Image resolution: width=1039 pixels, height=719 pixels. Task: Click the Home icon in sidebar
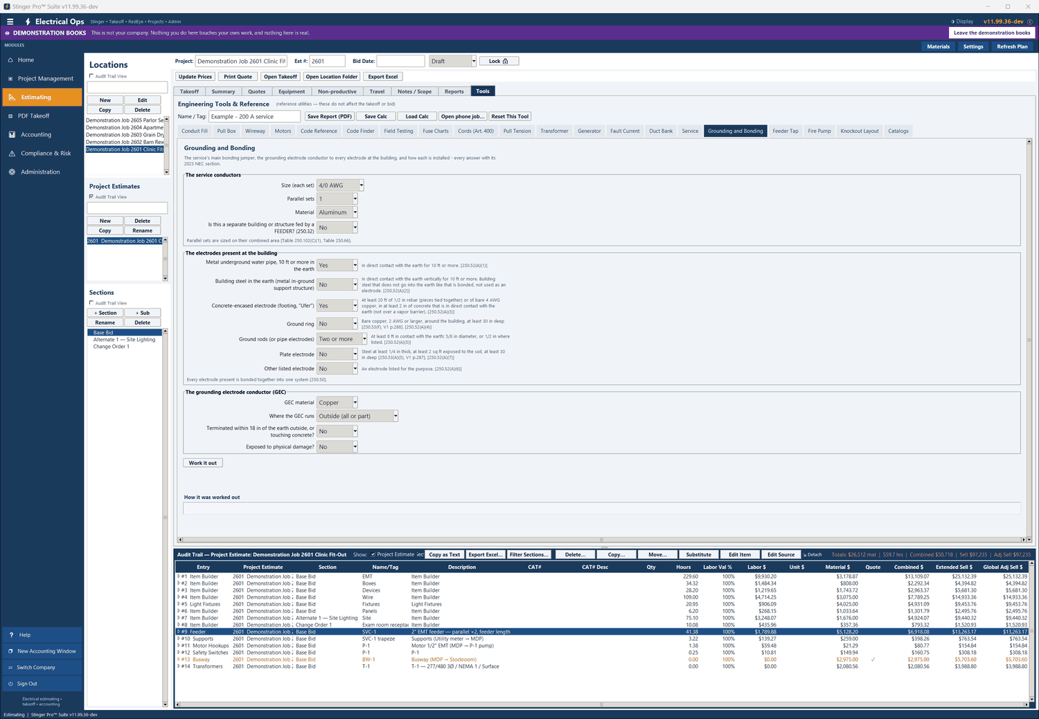(x=10, y=60)
